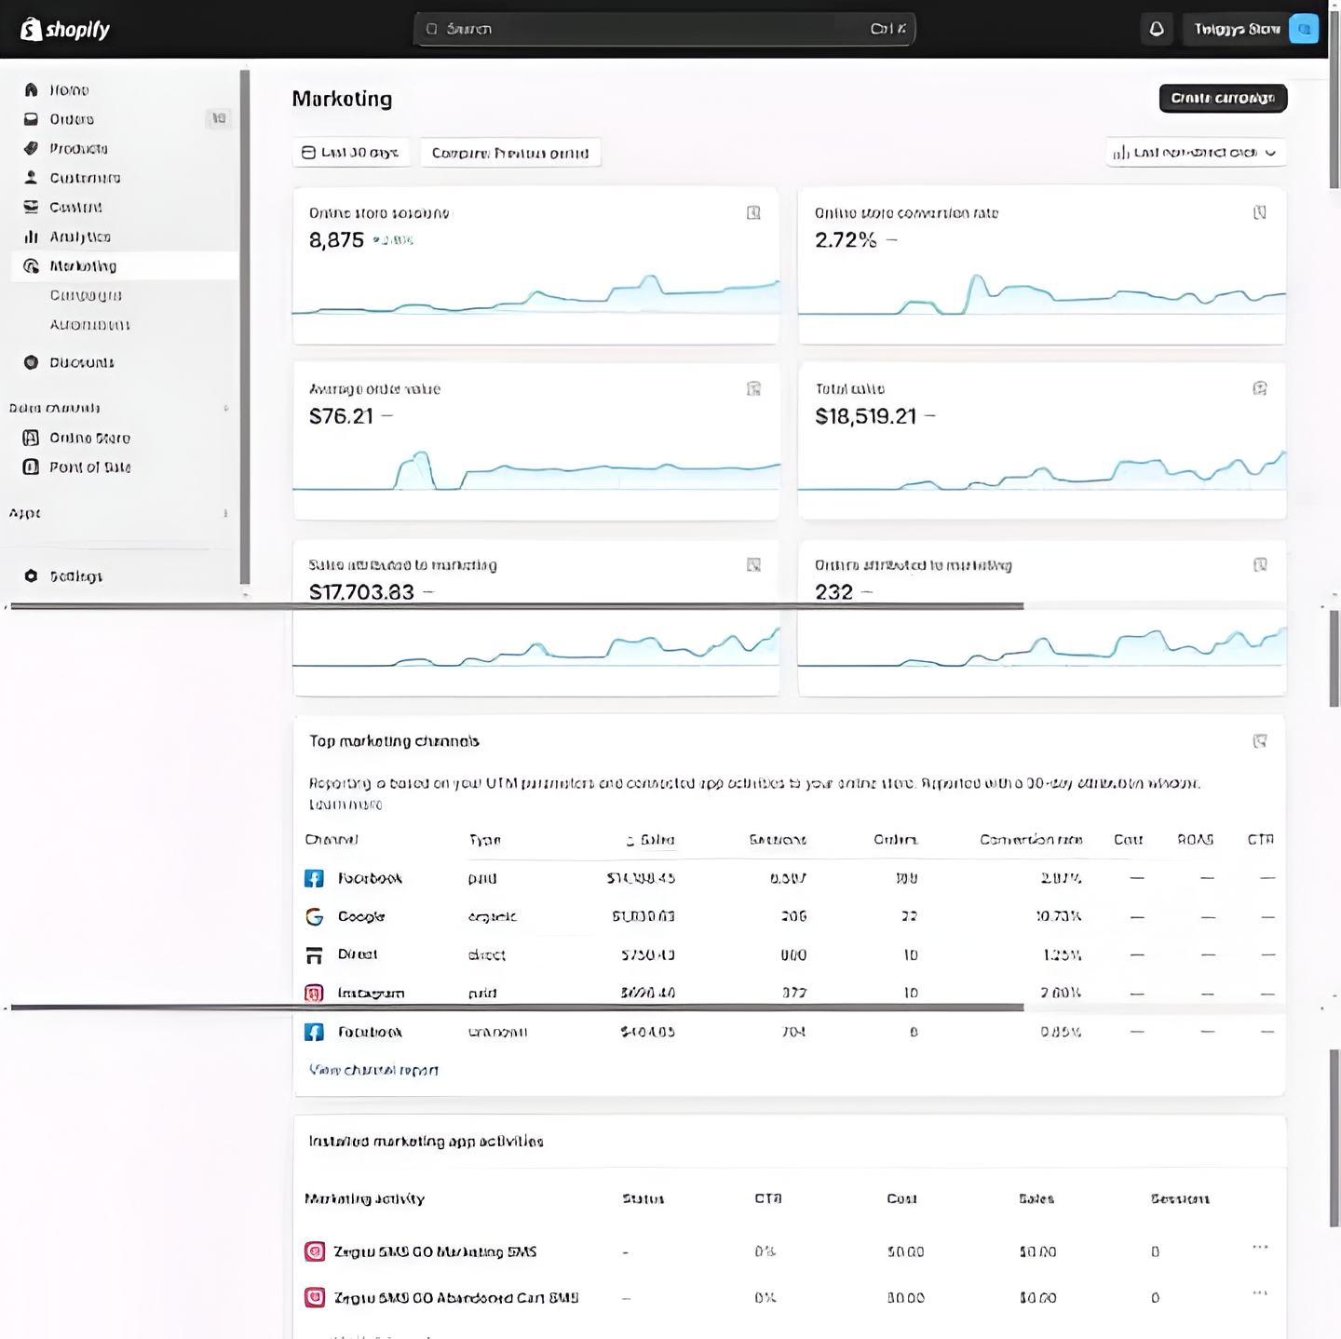Go to Analytics in the sidebar
This screenshot has width=1341, height=1339.
[x=79, y=237]
